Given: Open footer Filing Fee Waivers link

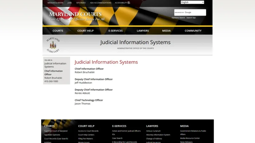Looking at the screenshot, I should pos(85,139).
